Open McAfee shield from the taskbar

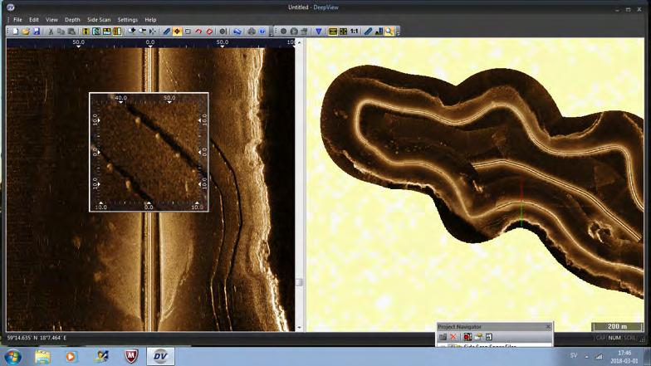click(x=131, y=357)
